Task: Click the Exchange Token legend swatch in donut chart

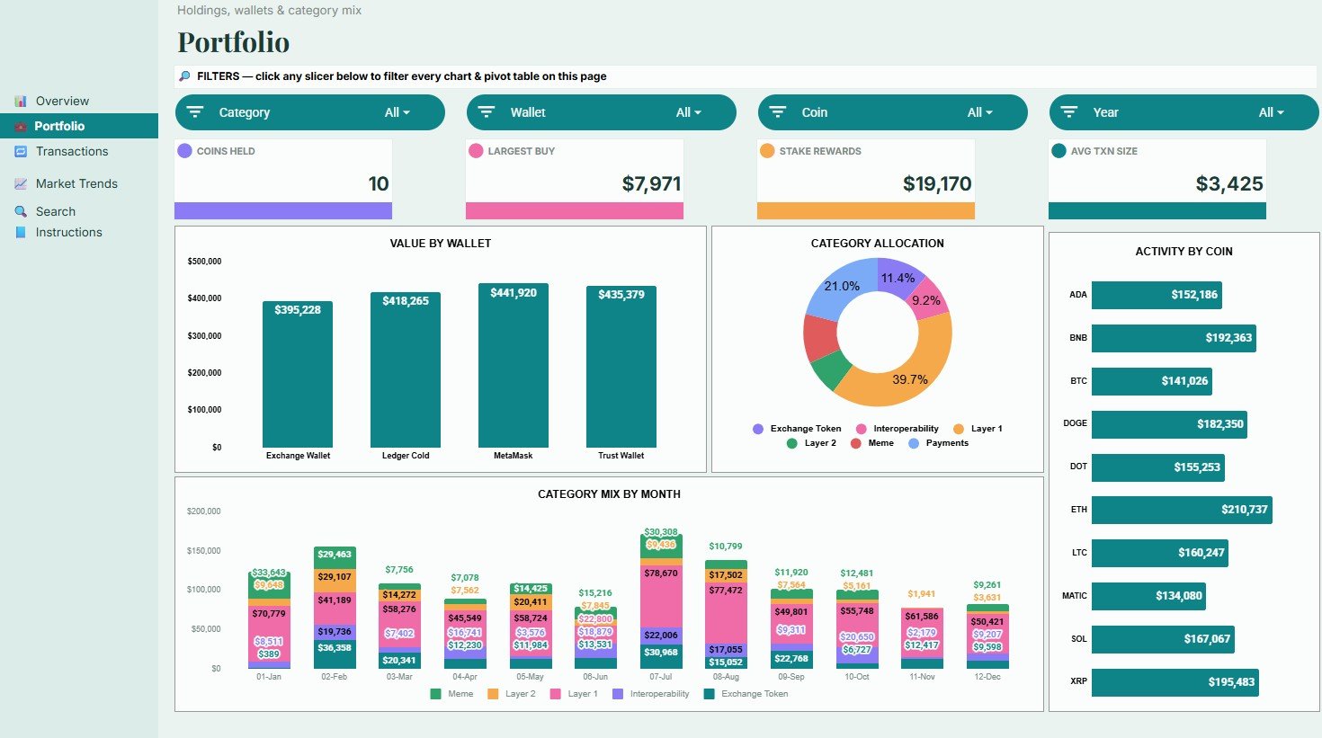Action: (758, 429)
